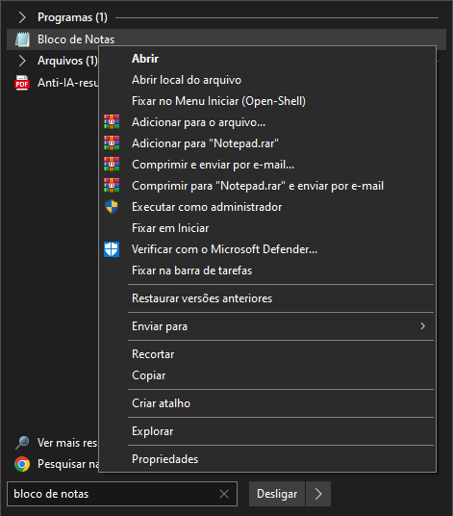453x516 pixels.
Task: Collapse the Programas (1) group chevron
Action: (x=22, y=17)
